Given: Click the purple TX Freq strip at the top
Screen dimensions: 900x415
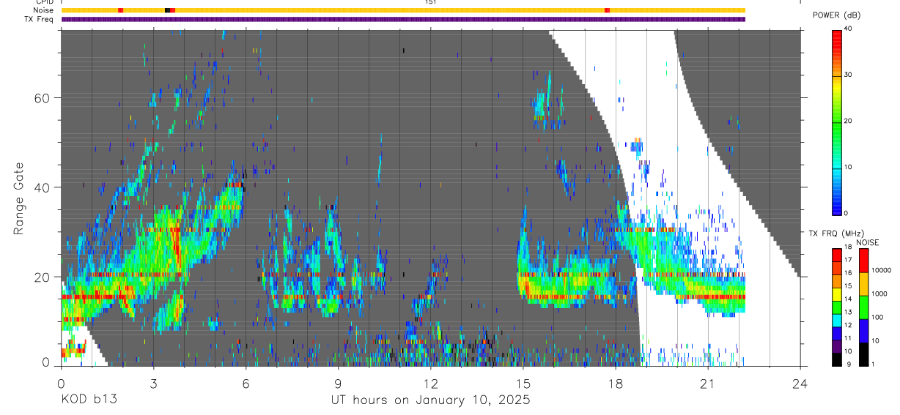Looking at the screenshot, I should click(x=403, y=19).
